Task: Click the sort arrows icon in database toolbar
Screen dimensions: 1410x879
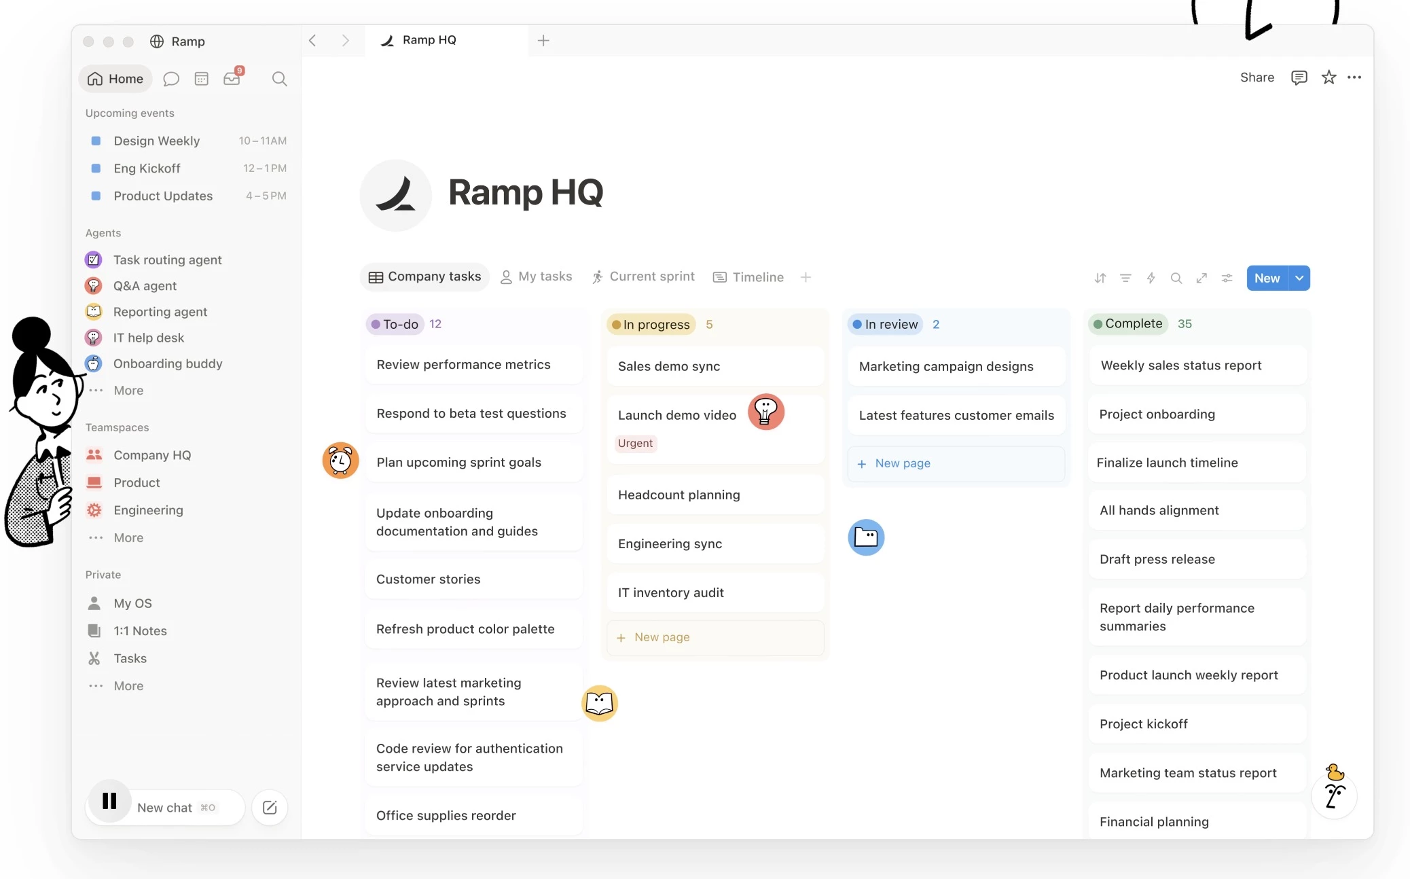Action: (x=1100, y=278)
